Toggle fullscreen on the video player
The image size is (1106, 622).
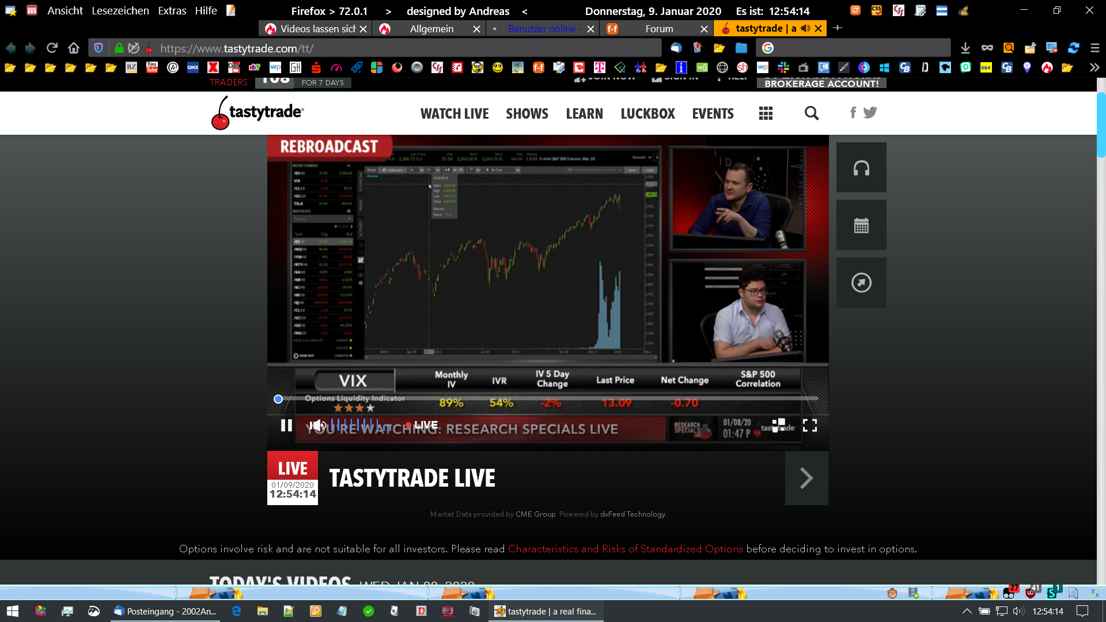810,426
